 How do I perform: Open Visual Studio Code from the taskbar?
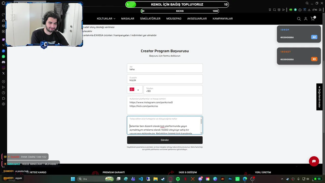[x=141, y=179]
